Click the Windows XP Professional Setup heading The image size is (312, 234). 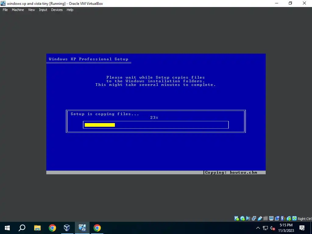pos(89,59)
